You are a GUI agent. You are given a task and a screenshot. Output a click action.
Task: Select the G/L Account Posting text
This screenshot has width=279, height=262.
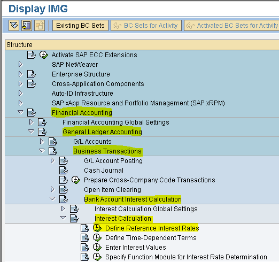pos(113,161)
